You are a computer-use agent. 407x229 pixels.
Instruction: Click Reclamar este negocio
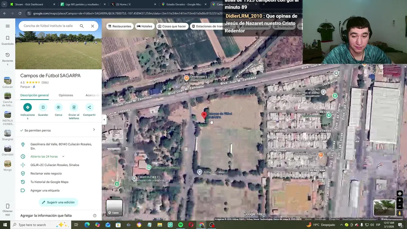[59, 173]
